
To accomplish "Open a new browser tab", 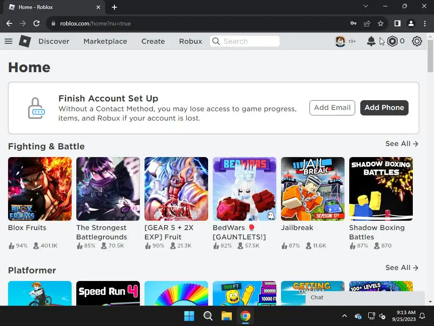I will coord(114,7).
